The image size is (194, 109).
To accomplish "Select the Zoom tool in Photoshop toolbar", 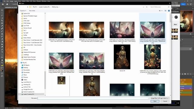I will pos(2,63).
